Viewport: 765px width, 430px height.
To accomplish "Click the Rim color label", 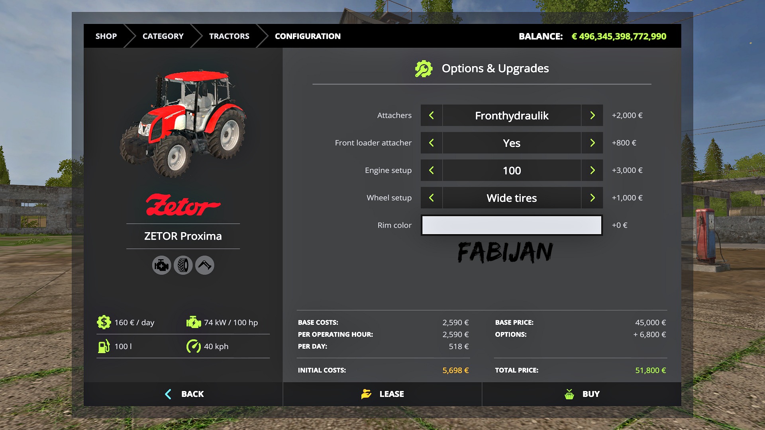I will (394, 225).
